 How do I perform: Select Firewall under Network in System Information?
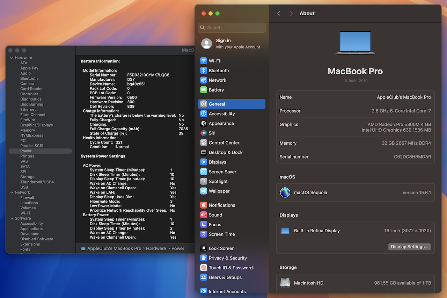click(27, 198)
